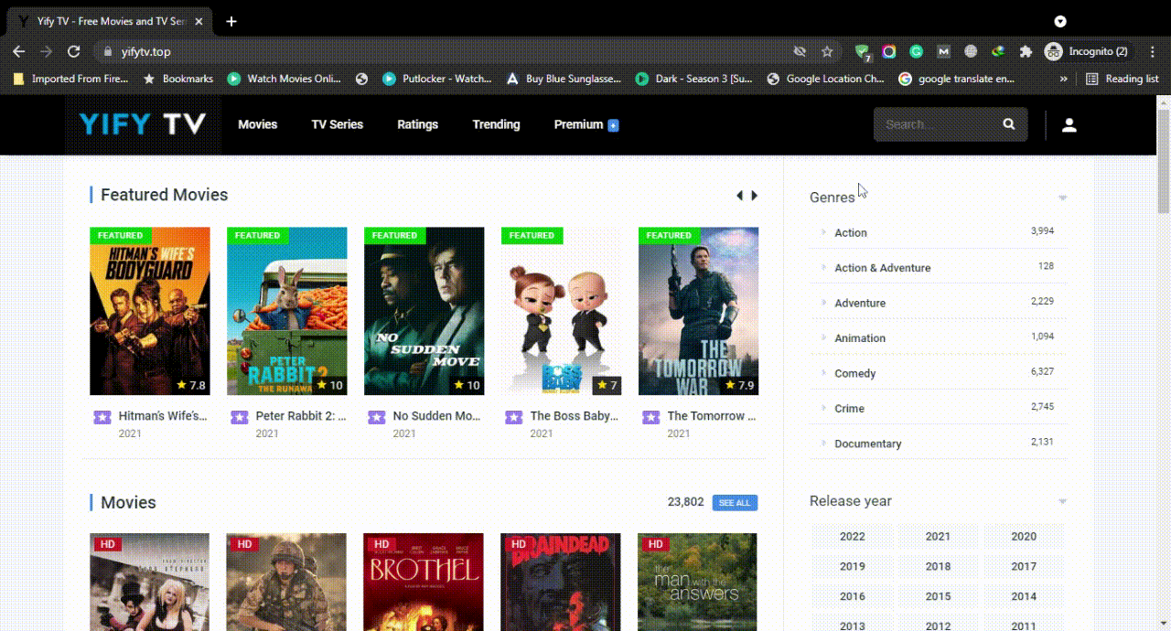Open the Reading list

[1123, 79]
